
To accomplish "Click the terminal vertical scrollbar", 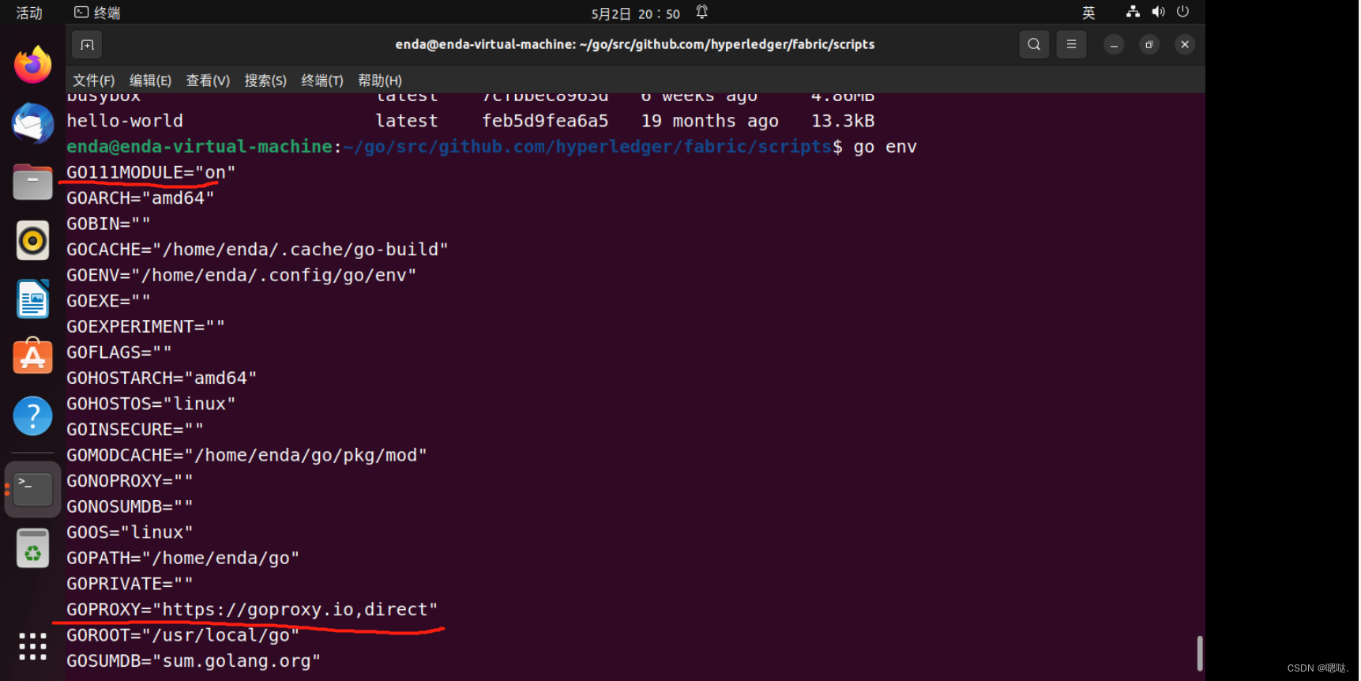I will (x=1199, y=653).
